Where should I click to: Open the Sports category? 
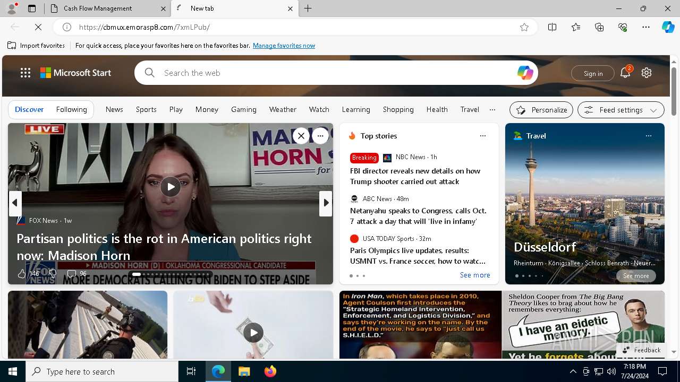tap(146, 109)
